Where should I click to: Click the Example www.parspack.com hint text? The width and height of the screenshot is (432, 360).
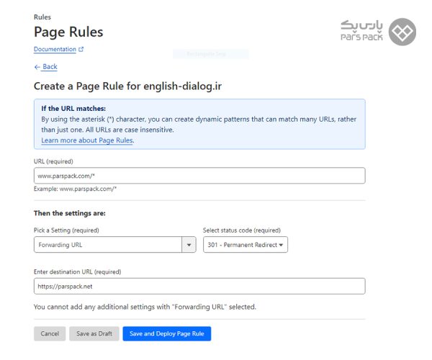pyautogui.click(x=76, y=189)
